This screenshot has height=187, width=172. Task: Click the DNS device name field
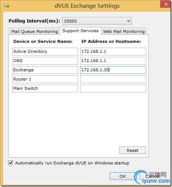[x=45, y=61]
